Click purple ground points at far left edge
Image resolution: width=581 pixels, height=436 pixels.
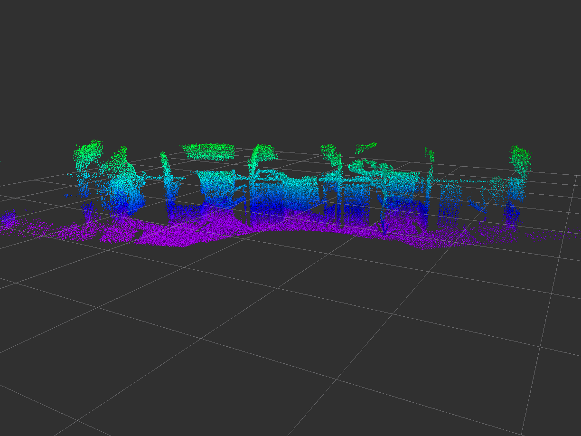(x=9, y=219)
